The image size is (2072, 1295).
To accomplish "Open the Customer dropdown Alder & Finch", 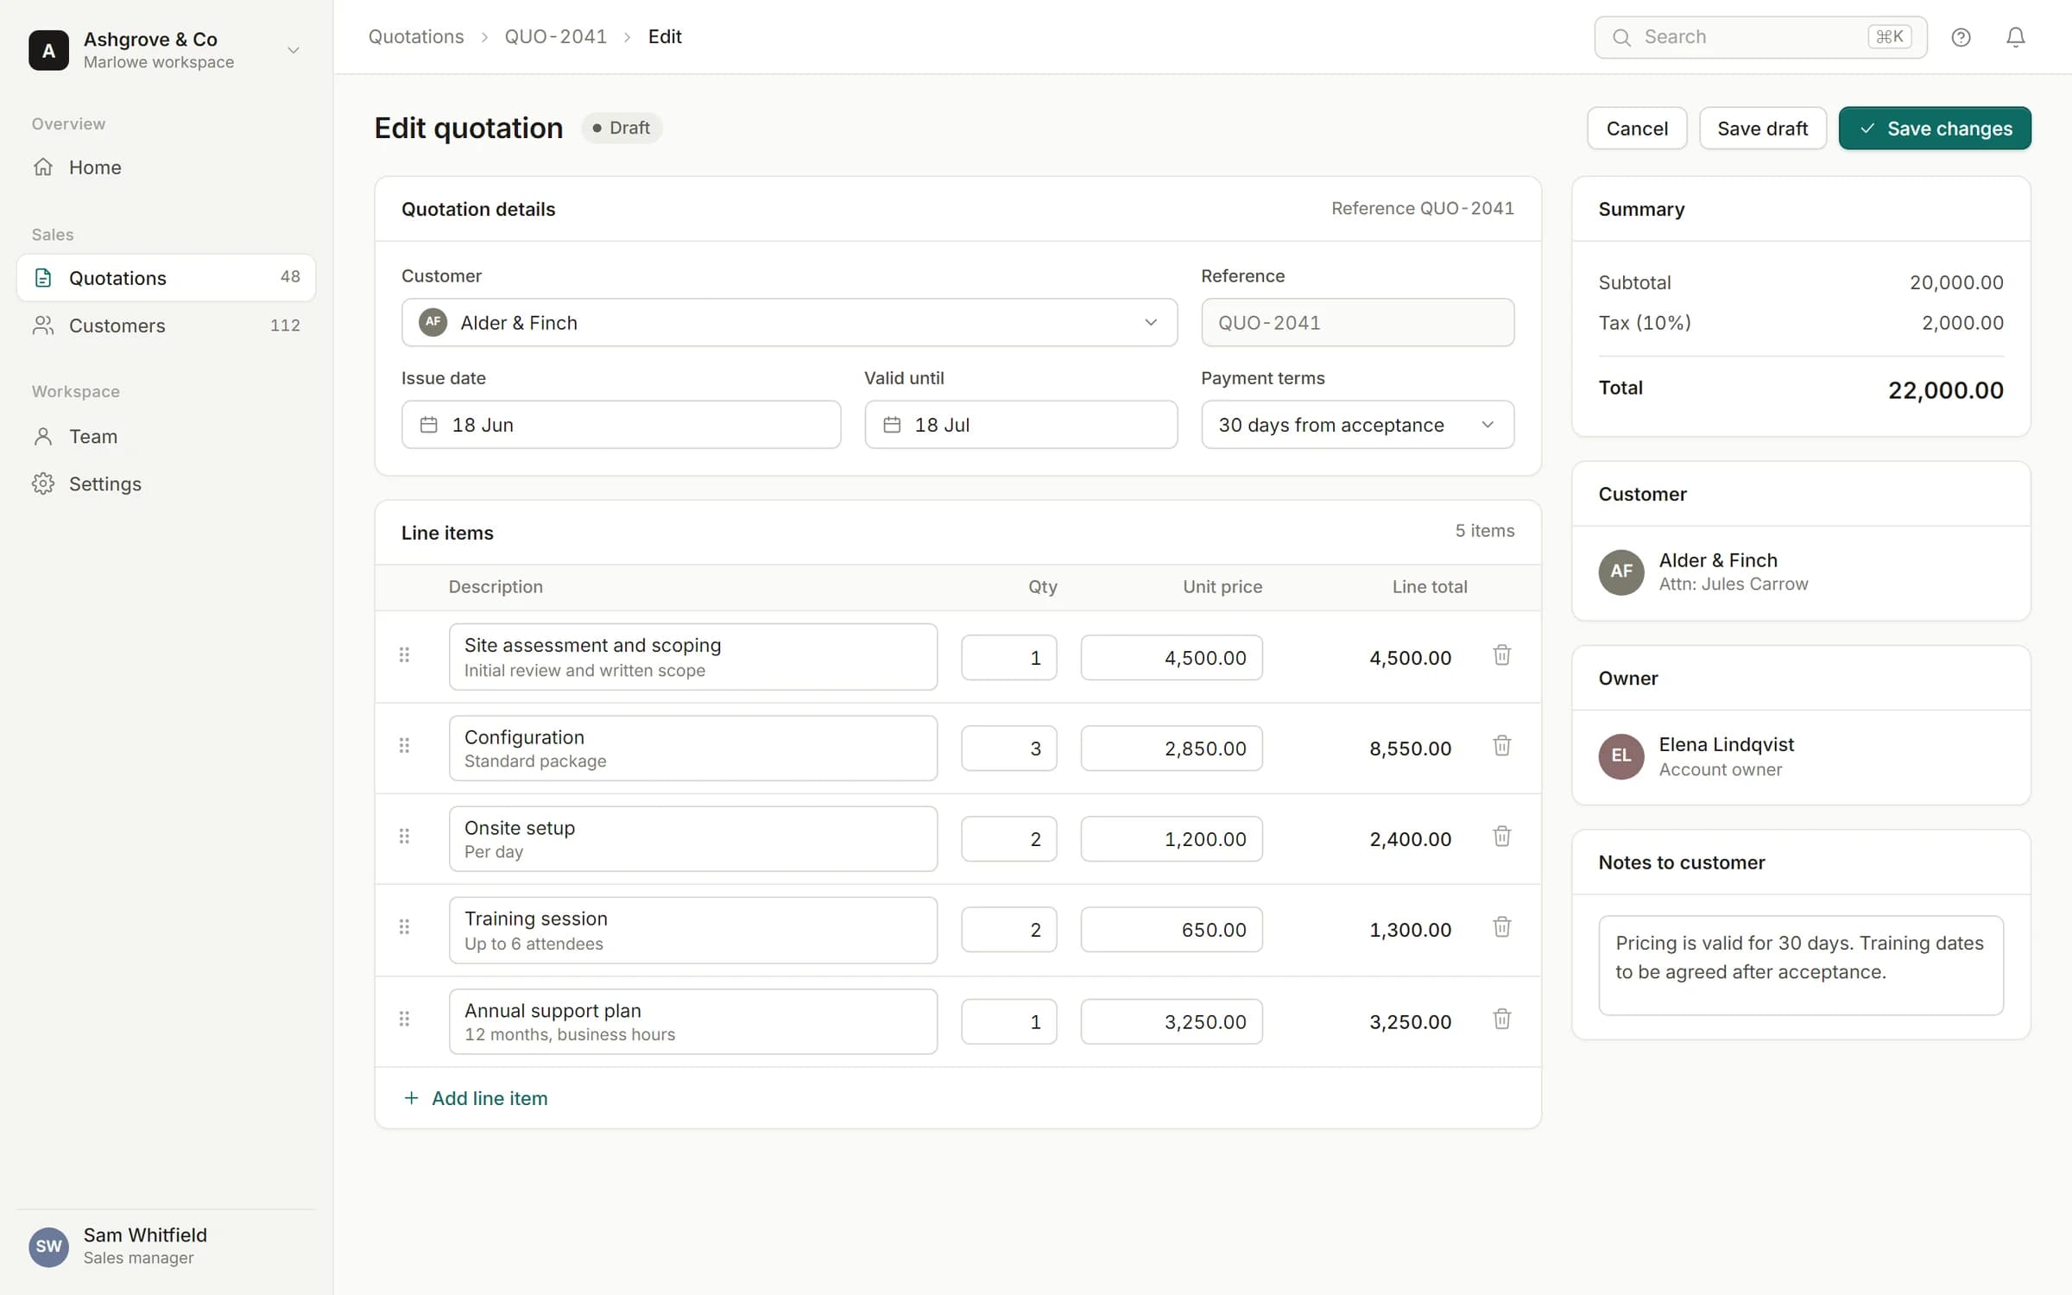I will coord(789,323).
